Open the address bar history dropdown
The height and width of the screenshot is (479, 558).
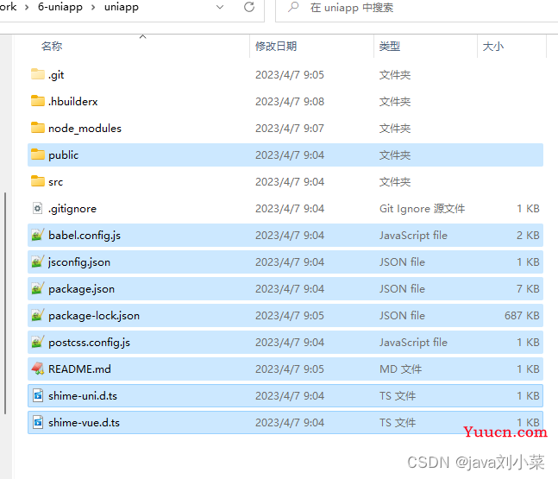220,7
